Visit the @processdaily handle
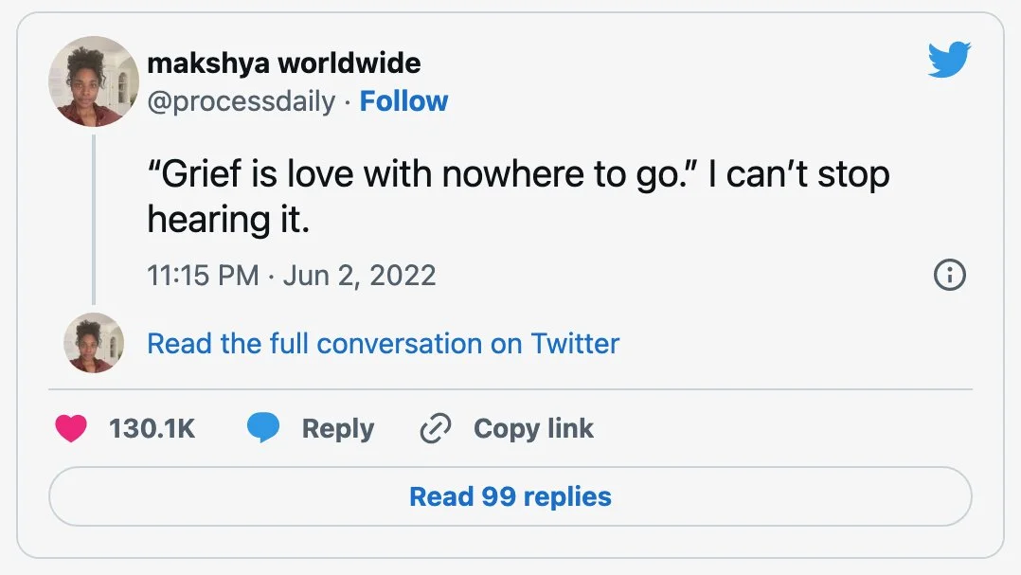The height and width of the screenshot is (575, 1021). click(242, 101)
